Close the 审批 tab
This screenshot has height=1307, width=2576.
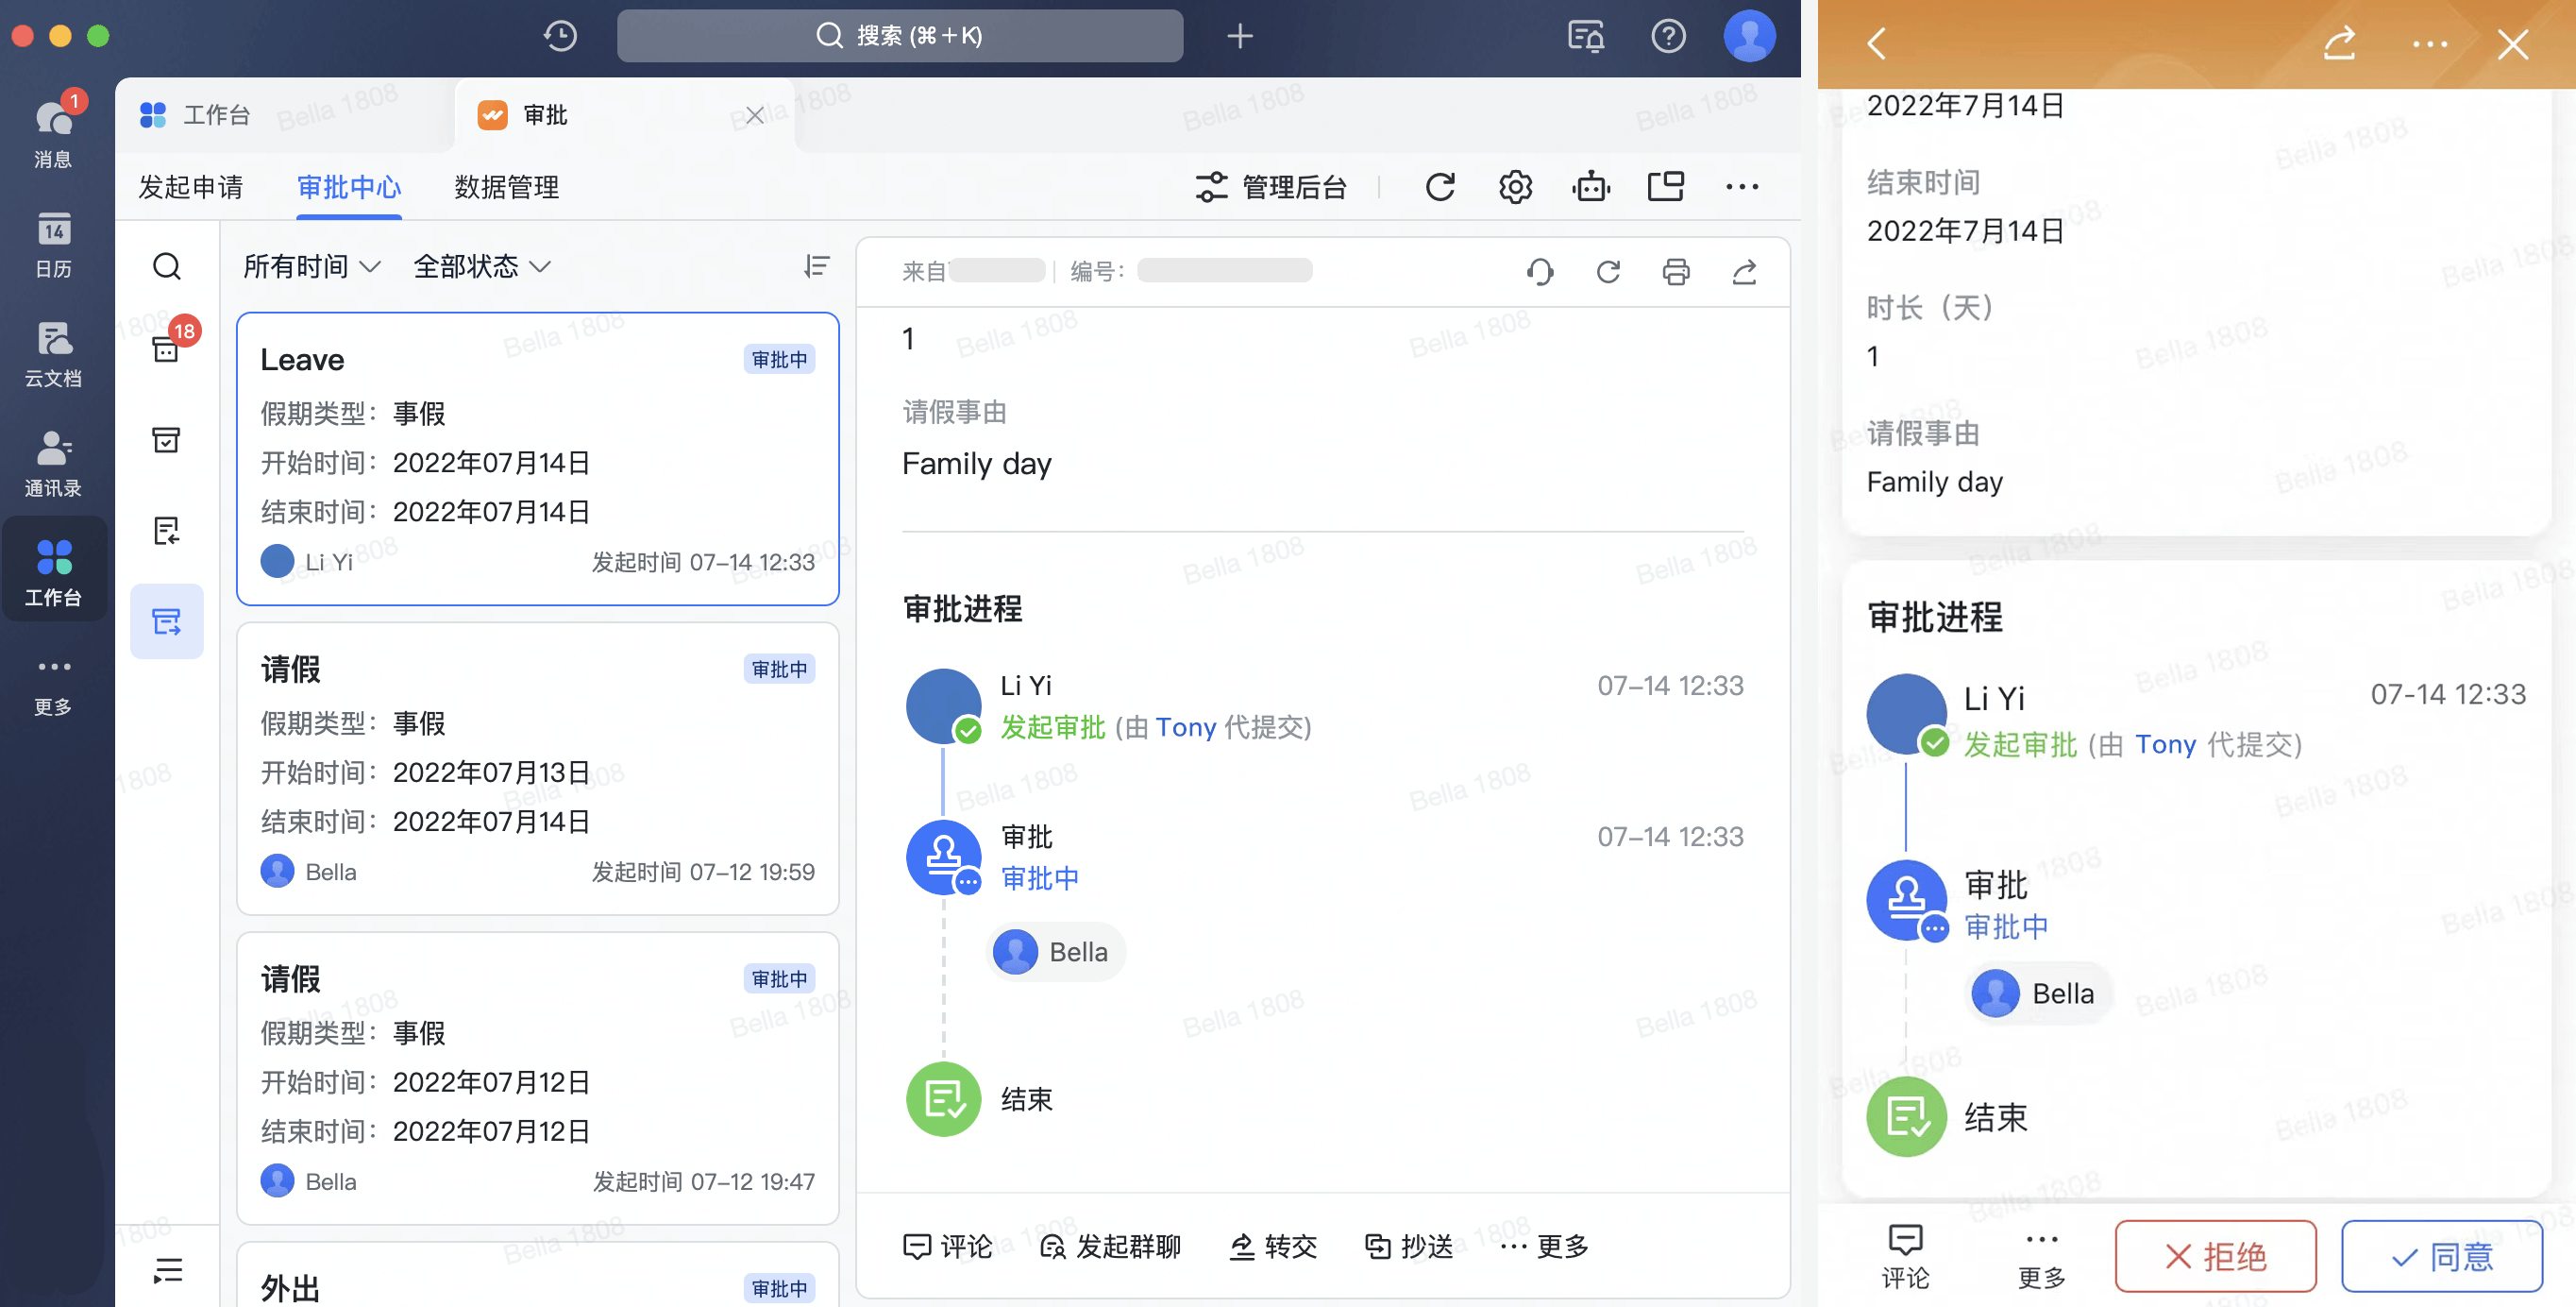[755, 116]
